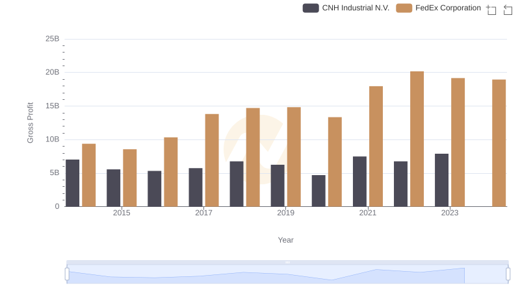
Task: Click the tan FedEx legend color swatch
Action: point(404,8)
